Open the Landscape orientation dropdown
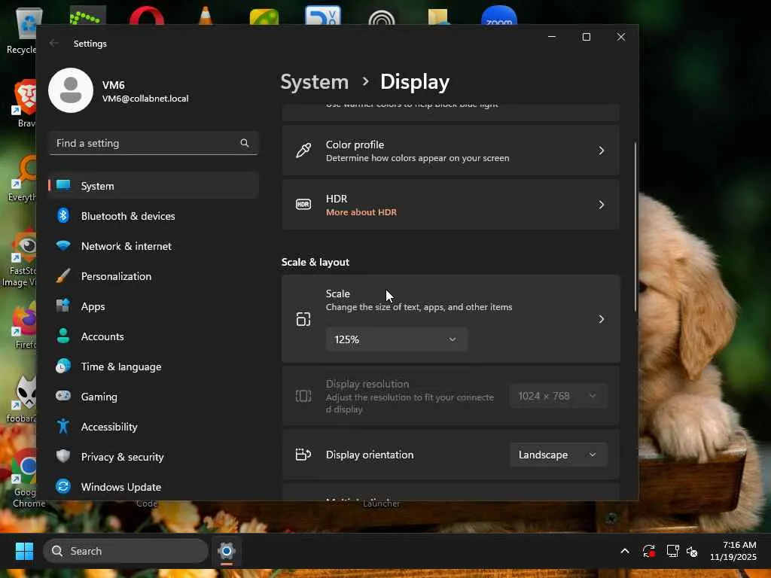The width and height of the screenshot is (771, 578). coord(559,455)
